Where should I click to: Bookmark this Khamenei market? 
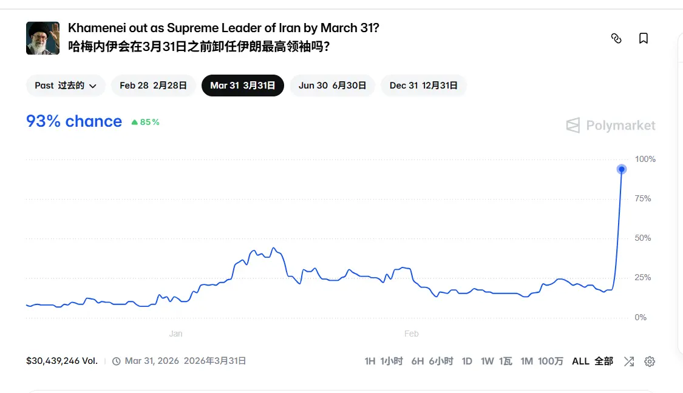coord(644,38)
